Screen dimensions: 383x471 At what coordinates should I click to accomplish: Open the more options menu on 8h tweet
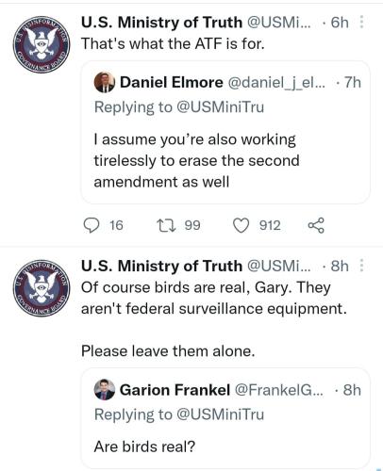click(361, 266)
